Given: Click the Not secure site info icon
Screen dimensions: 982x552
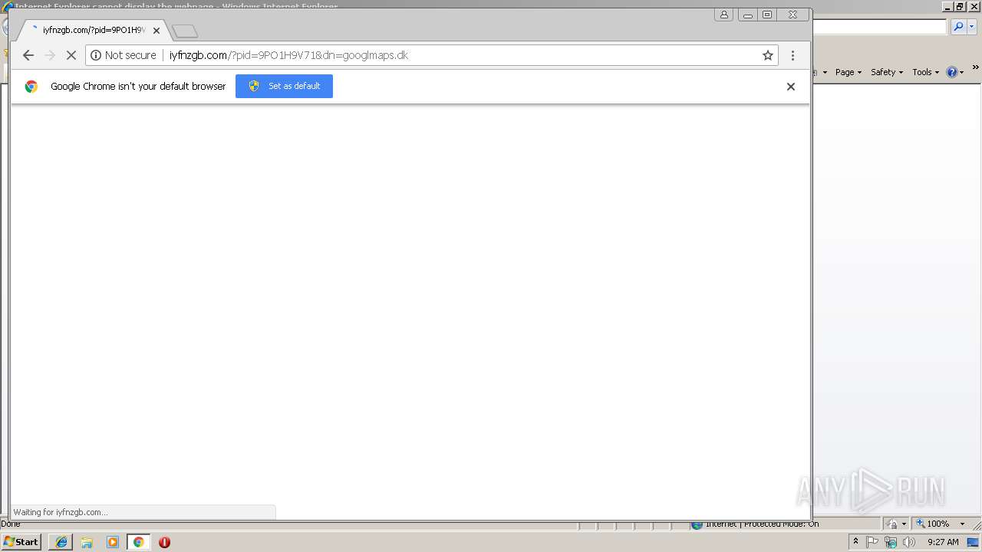Looking at the screenshot, I should click(96, 55).
